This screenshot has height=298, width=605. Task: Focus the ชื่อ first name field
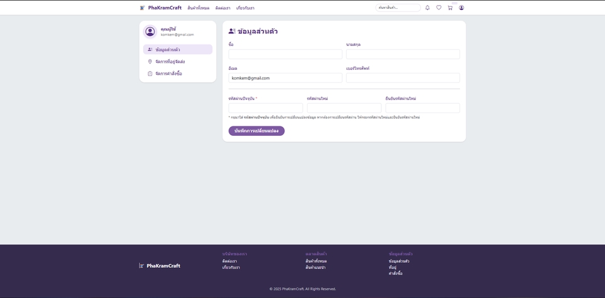coord(285,54)
